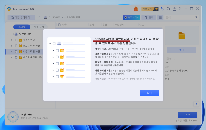Switch to the 파일 유형 tab
Image resolution: width=206 pixels, height=130 pixels.
pyautogui.click(x=39, y=27)
